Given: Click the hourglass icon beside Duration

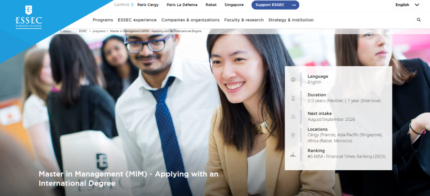Looking at the screenshot, I should click(x=293, y=98).
